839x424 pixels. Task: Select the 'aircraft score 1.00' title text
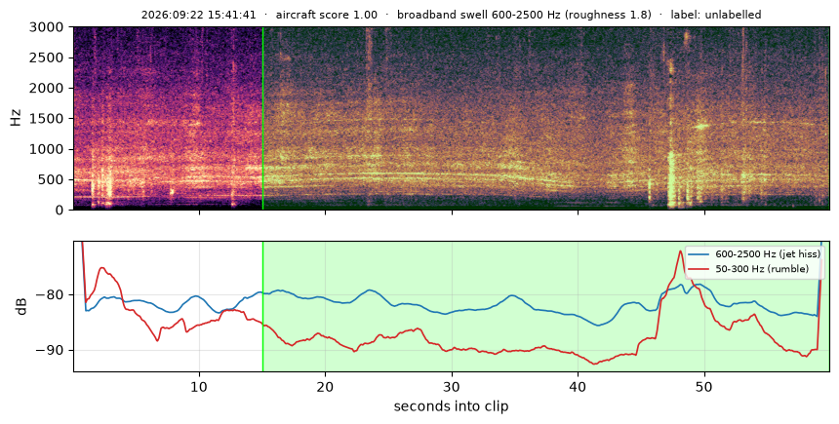[x=327, y=15]
